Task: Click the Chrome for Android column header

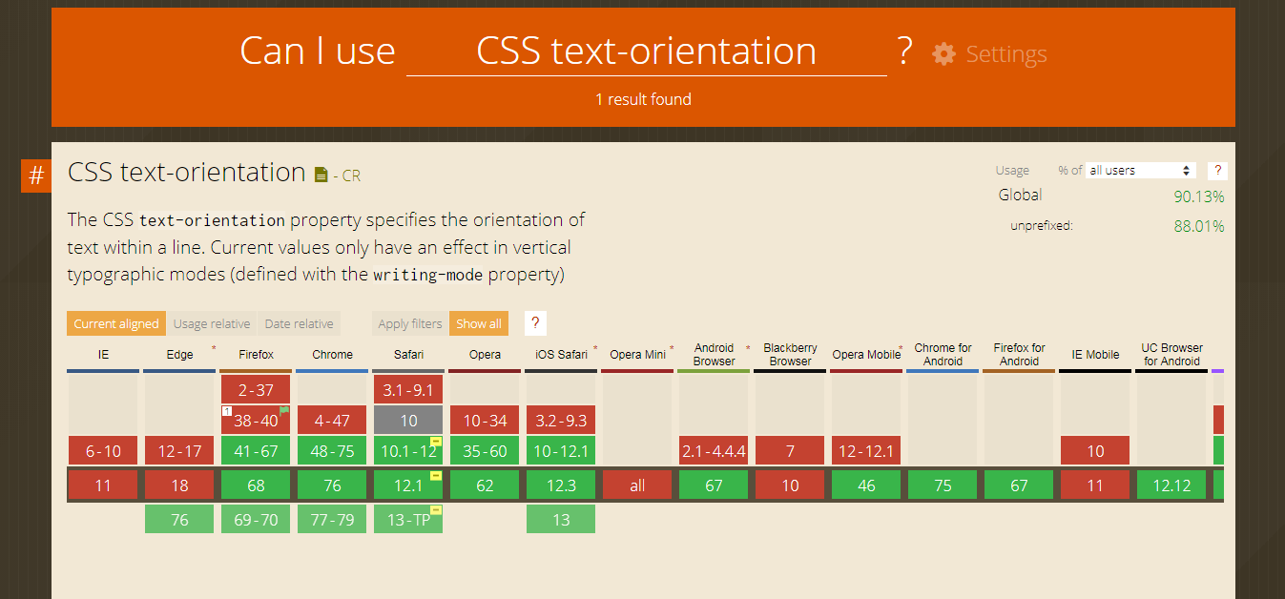Action: click(943, 355)
